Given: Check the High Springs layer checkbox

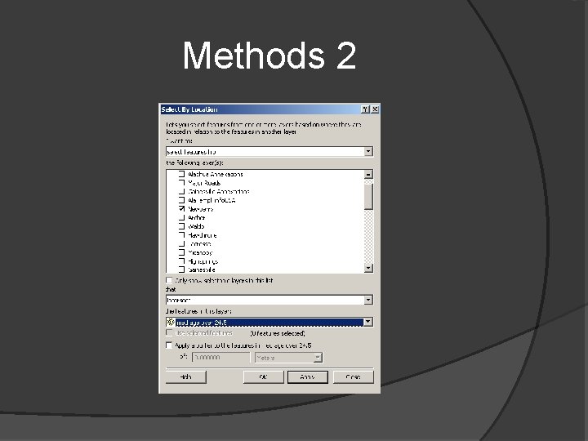Looking at the screenshot, I should pos(181,261).
